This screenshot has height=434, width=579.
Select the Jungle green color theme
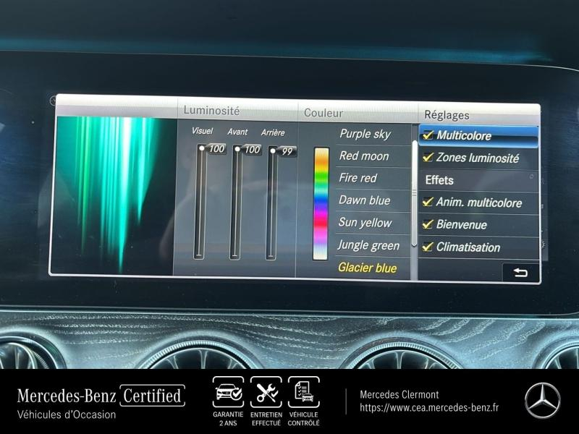[368, 245]
